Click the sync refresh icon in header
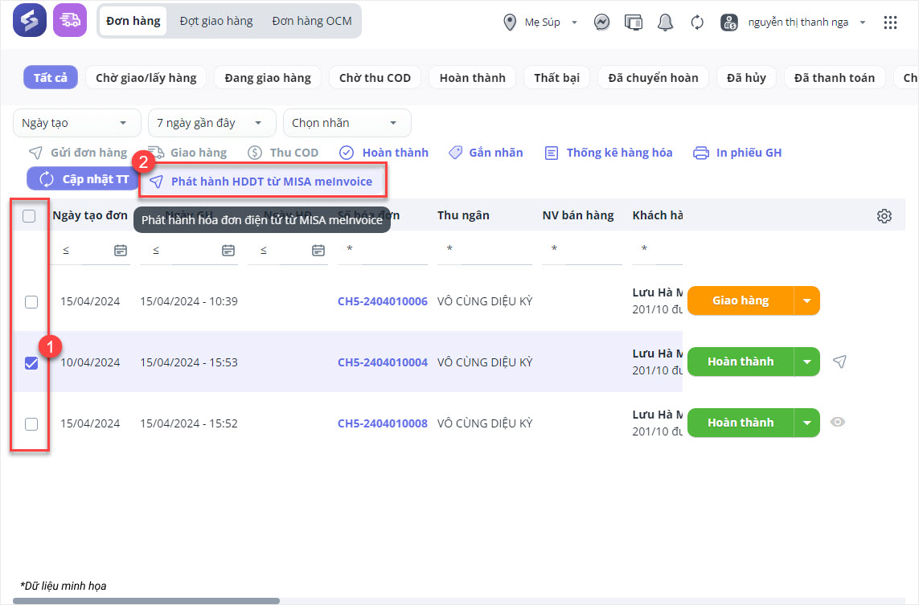919x605 pixels. point(697,22)
